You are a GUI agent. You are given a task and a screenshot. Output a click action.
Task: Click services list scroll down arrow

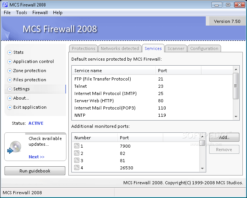pos(236,116)
